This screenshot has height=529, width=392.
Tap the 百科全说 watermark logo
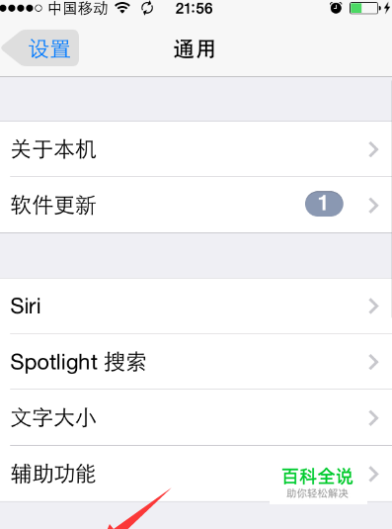pos(318,483)
